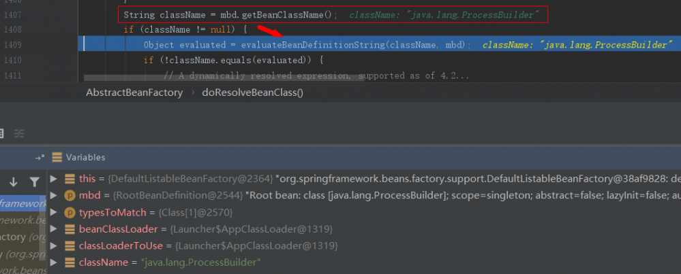
Task: Click the object icon beside 'classLoaderToUse'
Action: coord(70,246)
